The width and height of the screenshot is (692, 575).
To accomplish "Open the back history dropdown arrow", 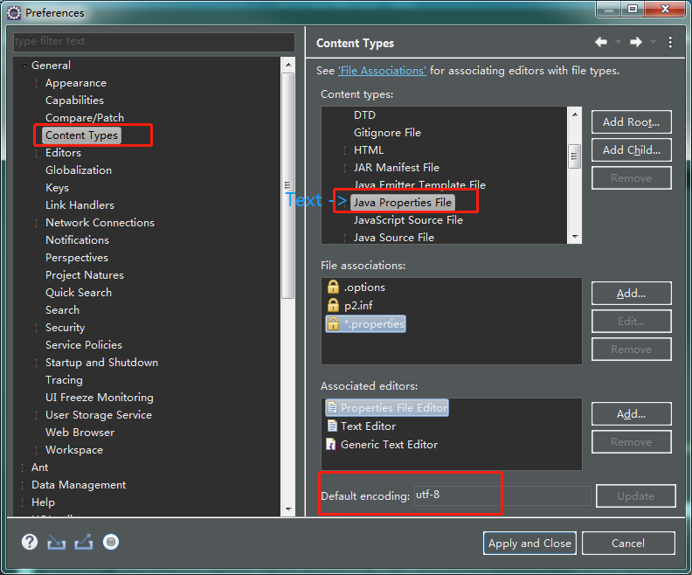I will (x=618, y=42).
